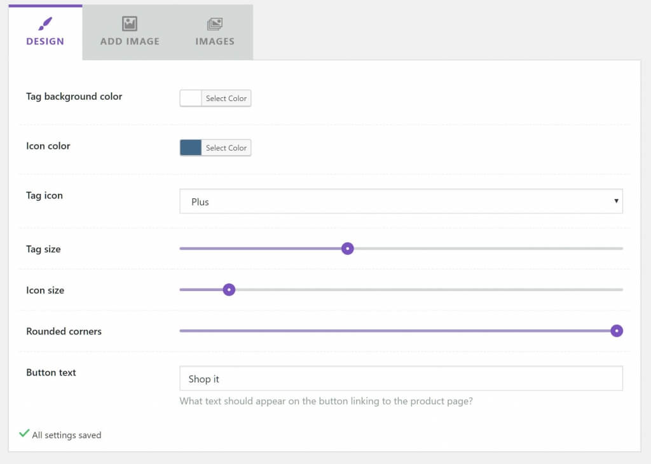Select the DESIGN tab
651x464 pixels.
click(x=45, y=41)
